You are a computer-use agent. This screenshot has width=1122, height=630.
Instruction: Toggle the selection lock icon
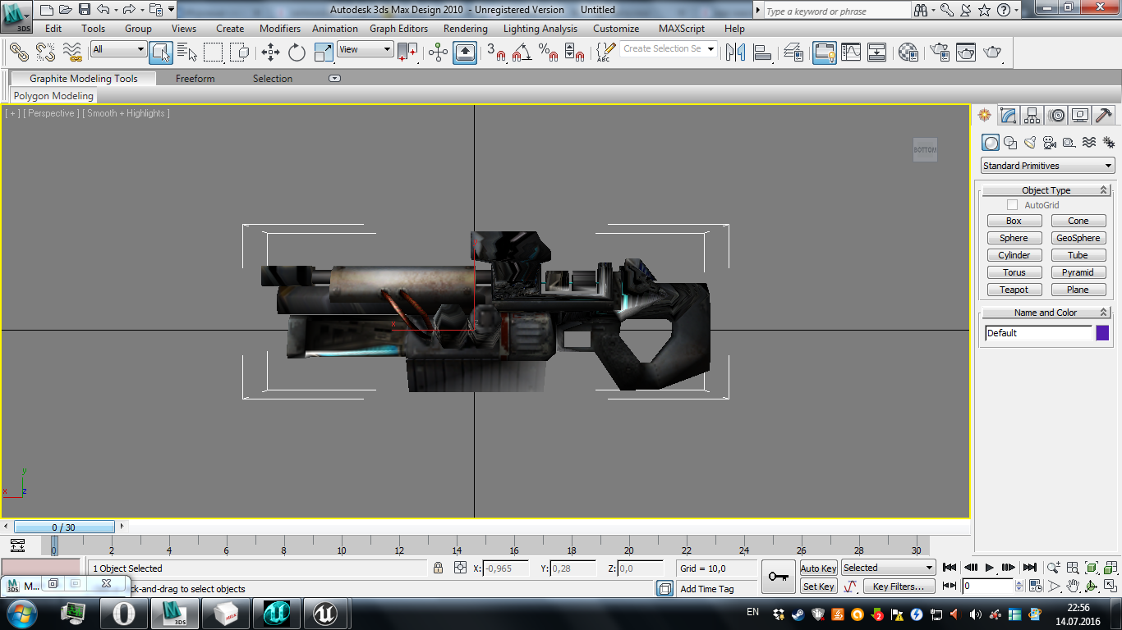pyautogui.click(x=438, y=568)
